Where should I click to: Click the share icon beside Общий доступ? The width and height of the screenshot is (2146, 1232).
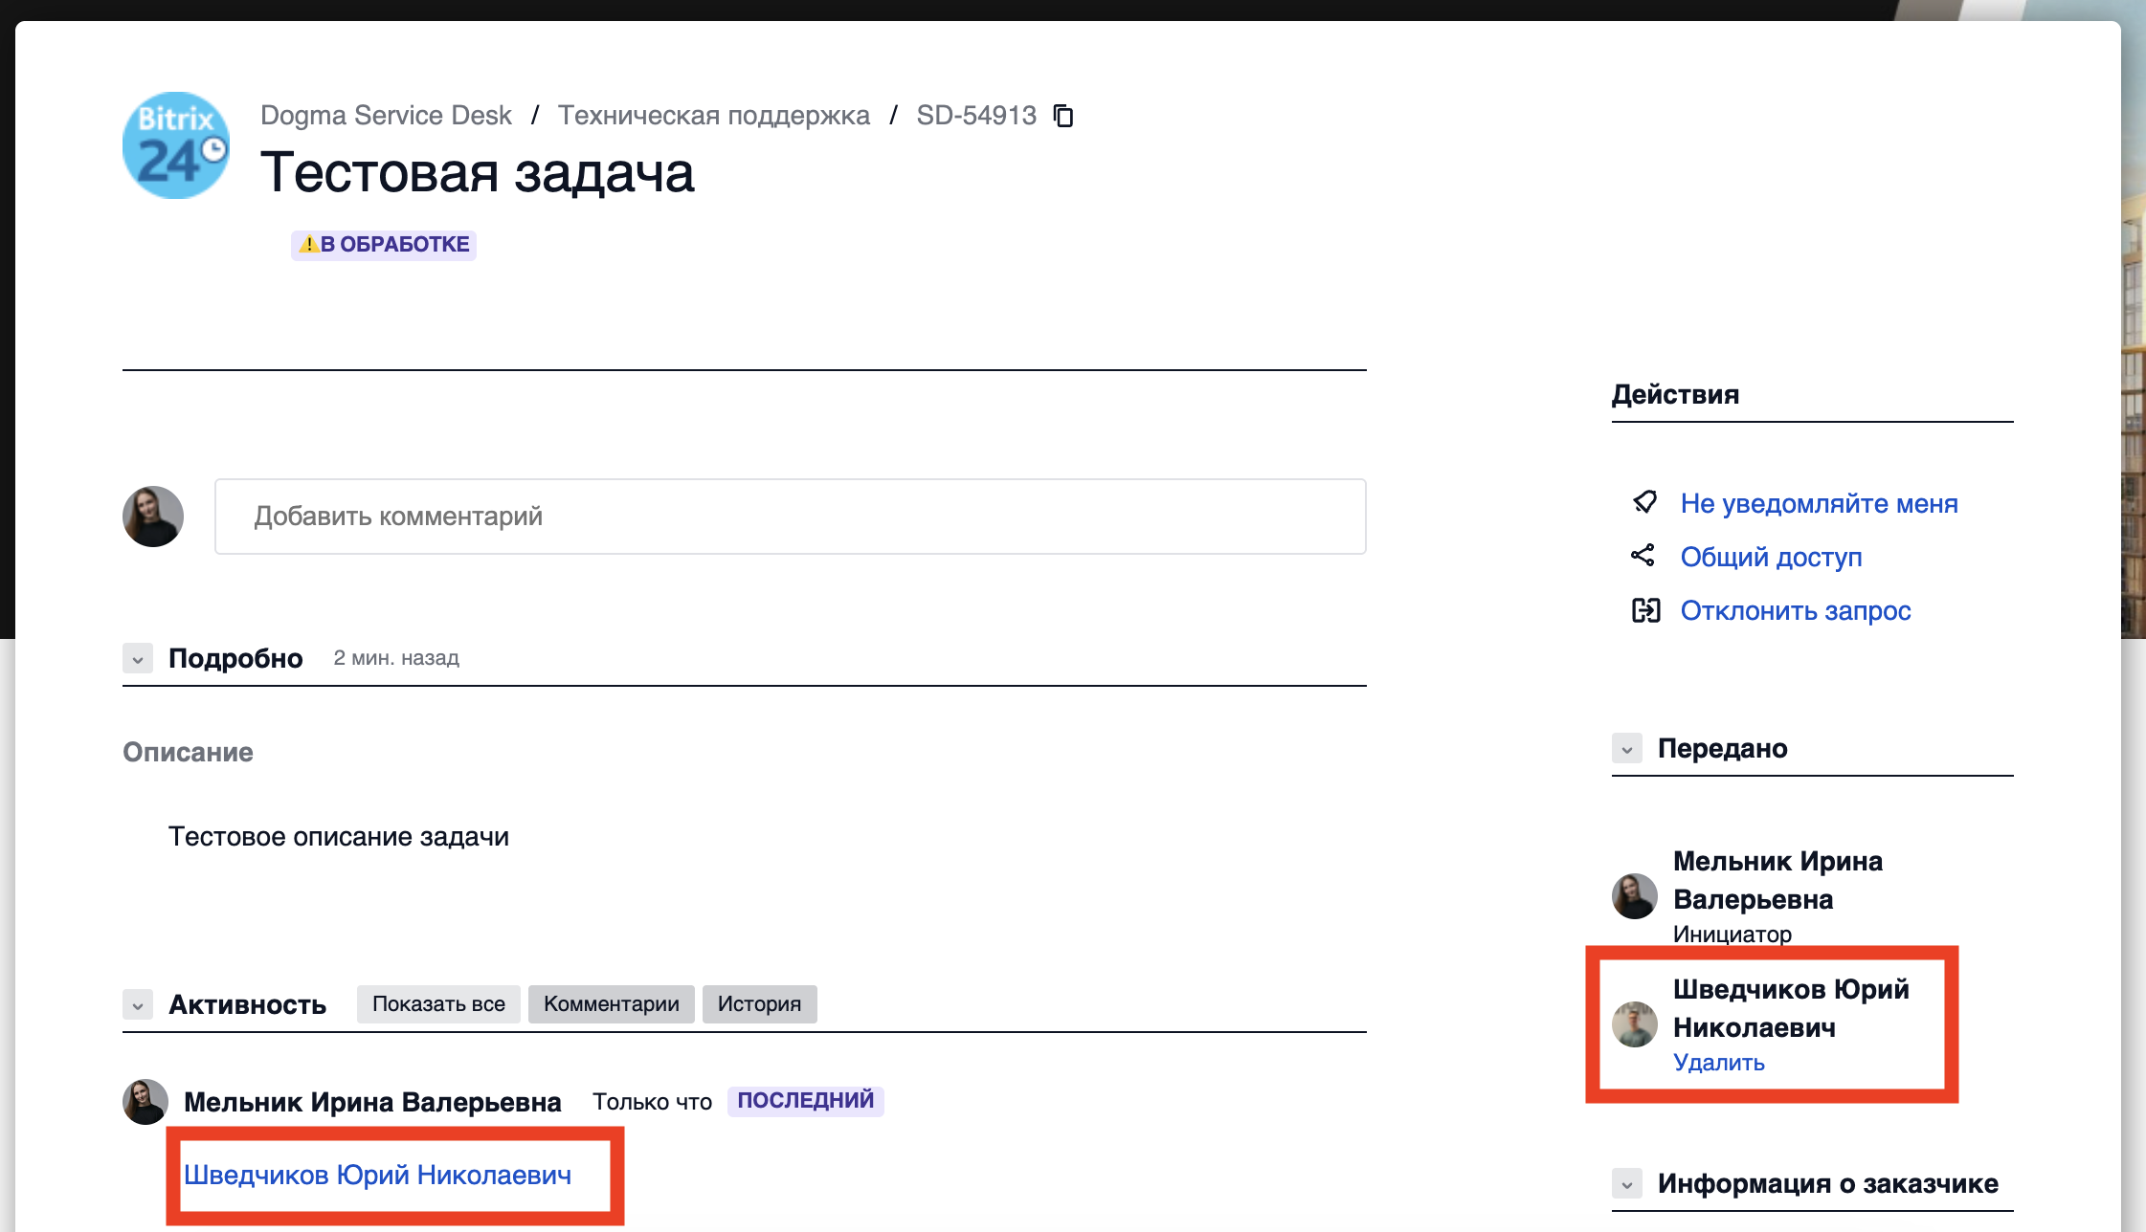(1643, 556)
